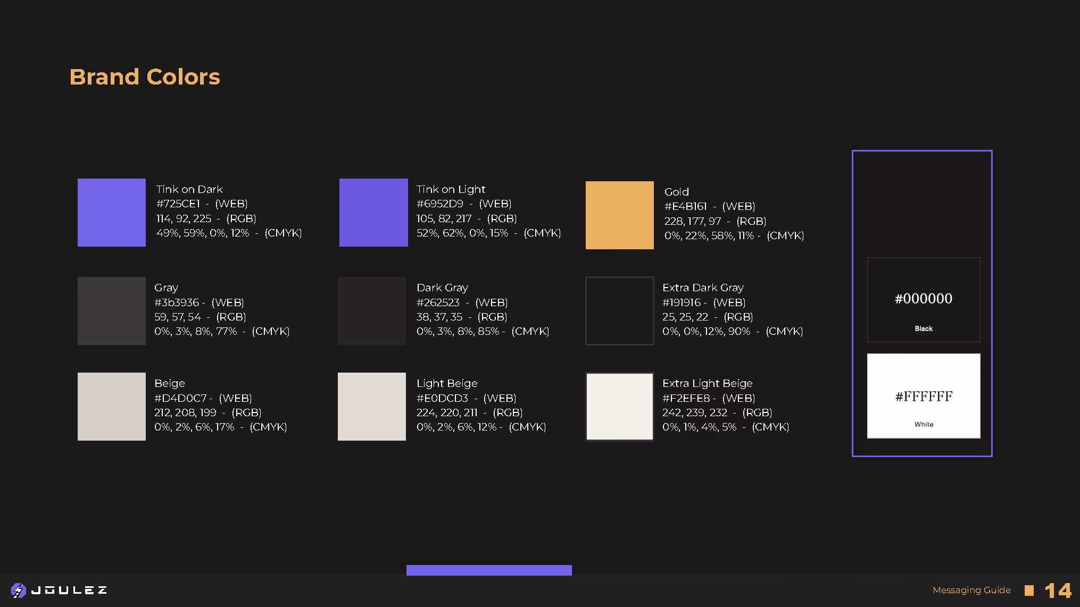Click the Joulez lightning bolt logo icon

coord(18,591)
